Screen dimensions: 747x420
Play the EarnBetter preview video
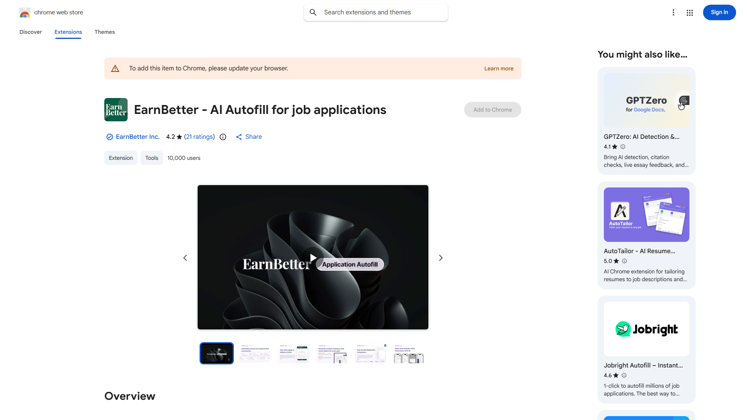click(x=313, y=257)
